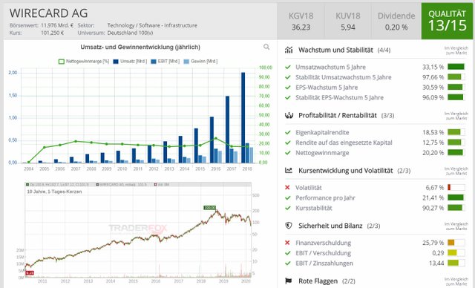Open the Dividende metric box
Image resolution: width=475 pixels, height=288 pixels.
[x=396, y=22]
